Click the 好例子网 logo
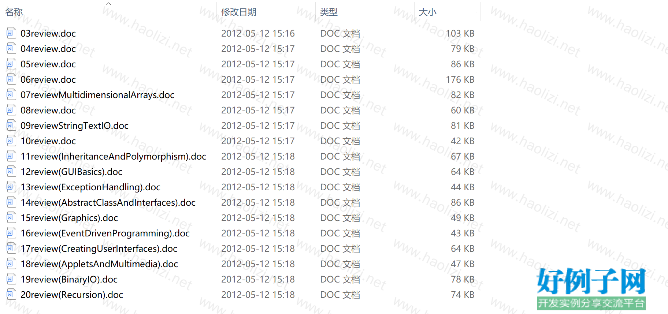The width and height of the screenshot is (668, 314). click(591, 289)
